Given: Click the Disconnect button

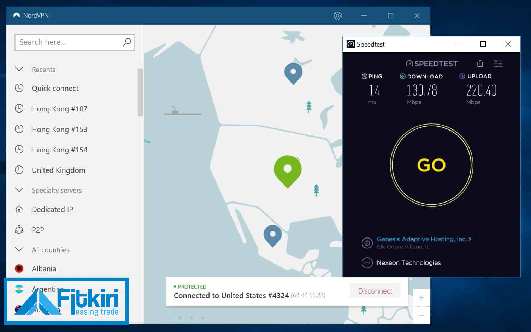Looking at the screenshot, I should [x=375, y=291].
